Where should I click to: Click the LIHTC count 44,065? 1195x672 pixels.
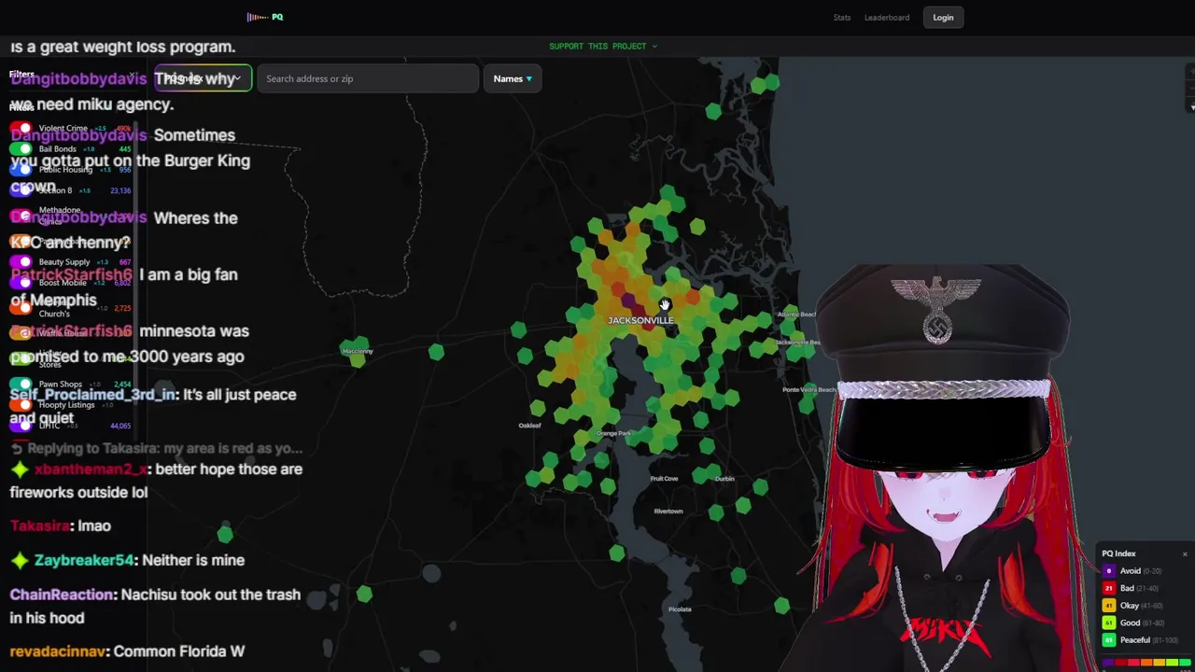(x=120, y=427)
